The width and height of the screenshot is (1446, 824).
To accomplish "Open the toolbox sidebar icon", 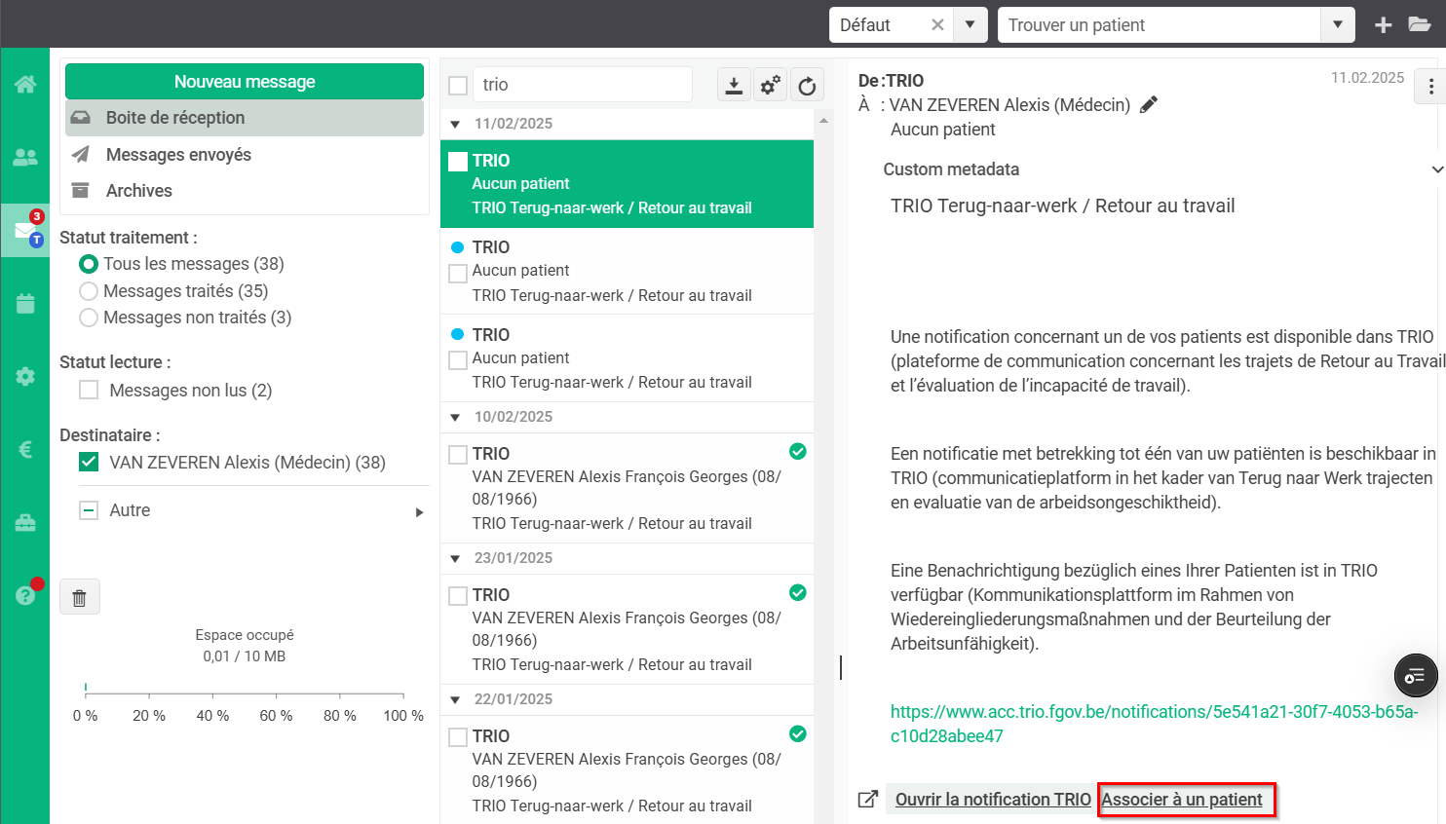I will [x=25, y=523].
